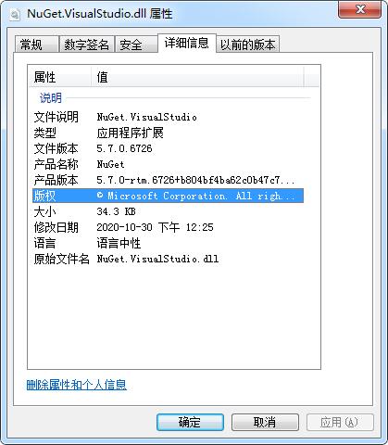Click the 删除属性和个人信息 link
Viewport: 388px width, 445px height.
(x=77, y=385)
